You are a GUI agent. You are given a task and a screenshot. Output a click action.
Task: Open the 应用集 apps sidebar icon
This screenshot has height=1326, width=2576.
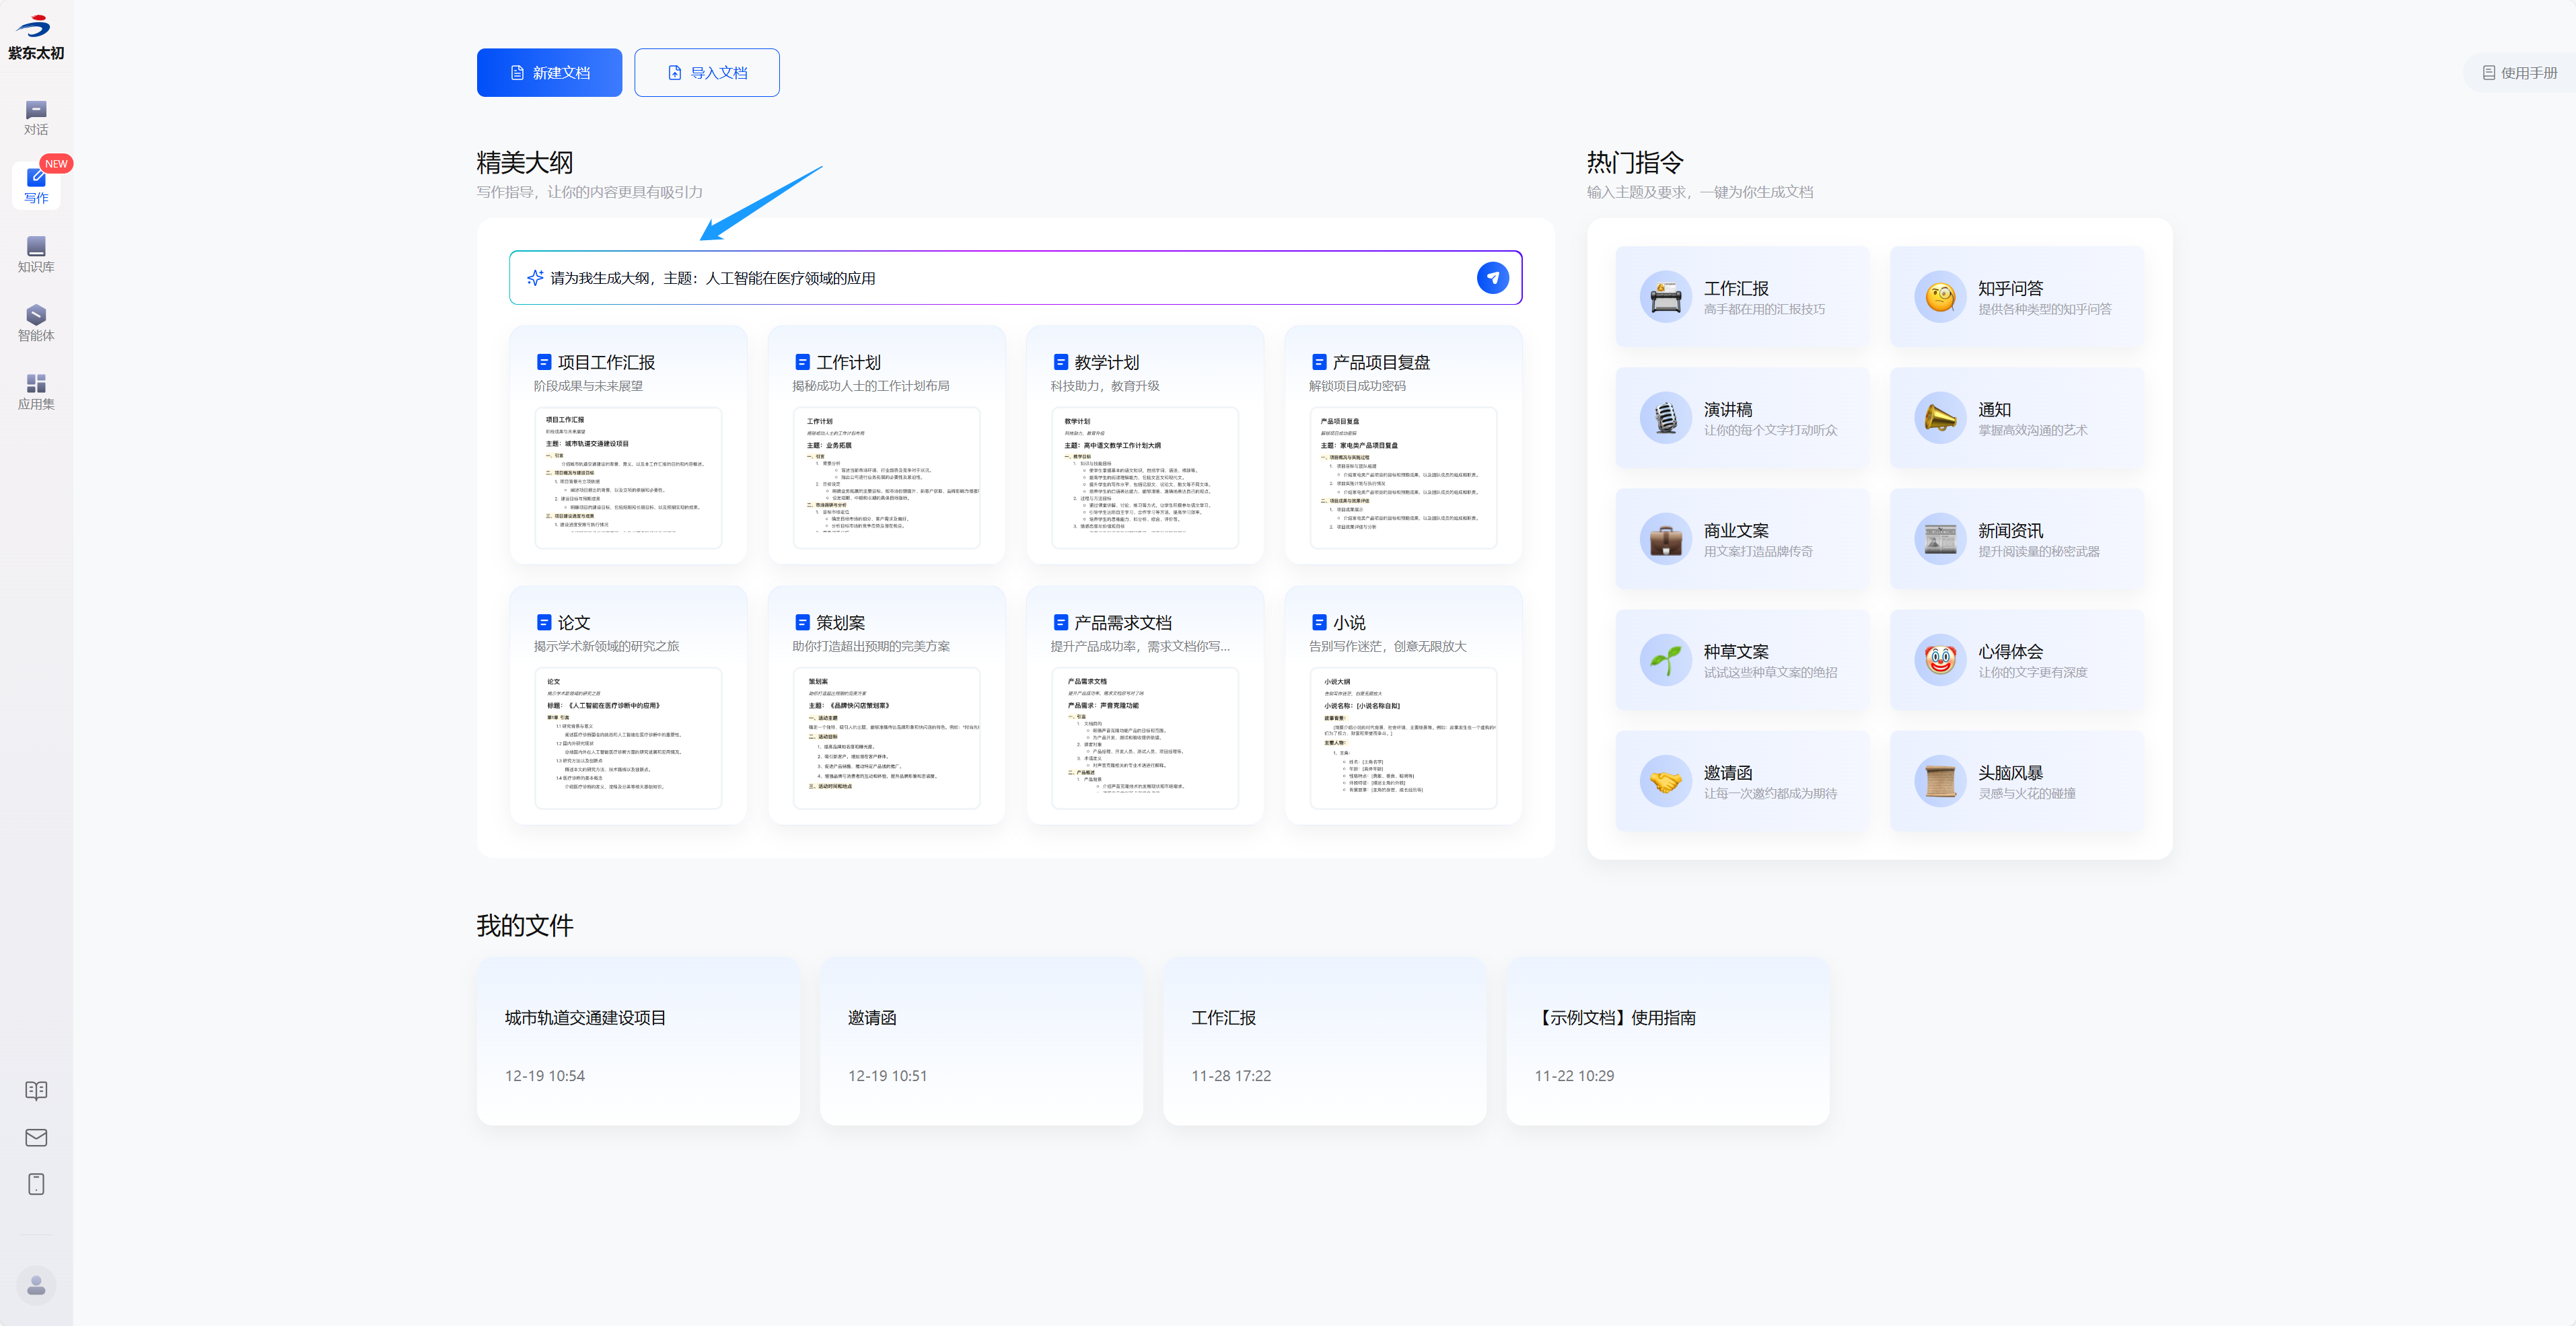click(36, 391)
